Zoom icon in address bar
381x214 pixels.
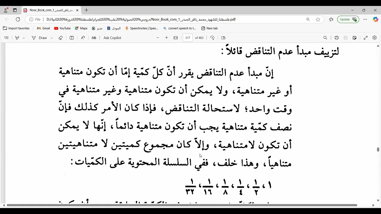pos(308,19)
